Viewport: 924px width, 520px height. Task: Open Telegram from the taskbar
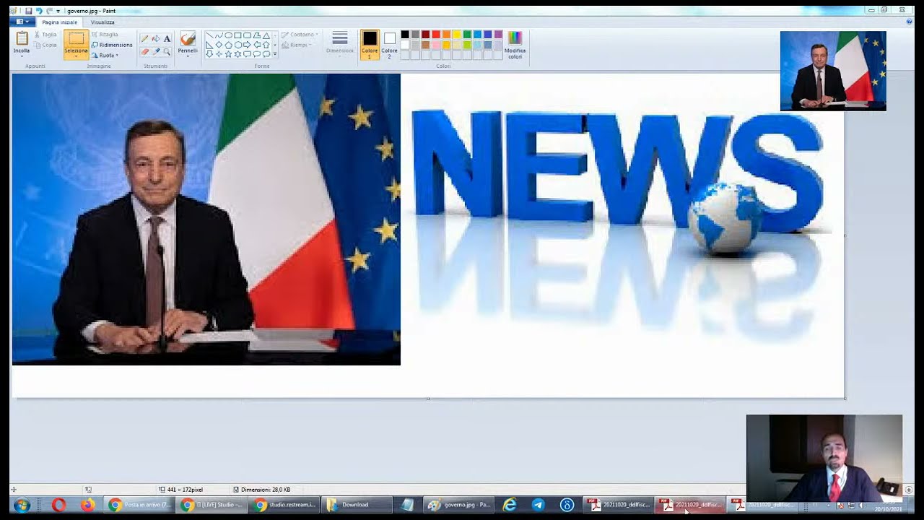point(538,505)
